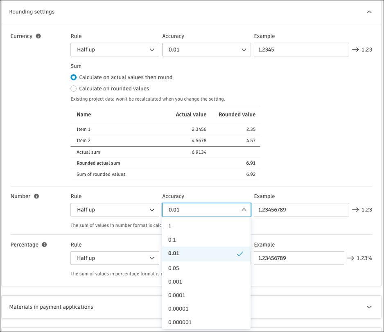Click the Number info icon
384x332 pixels.
[36, 196]
